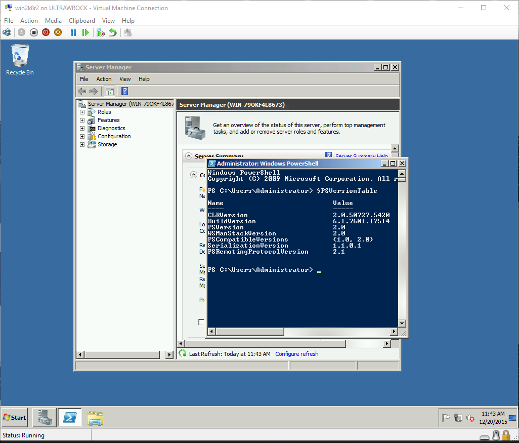Viewport: 519px width, 443px height.
Task: Click the red Shut Down icon
Action: [46, 32]
